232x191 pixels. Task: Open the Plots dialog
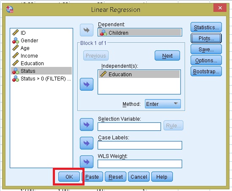pos(206,39)
